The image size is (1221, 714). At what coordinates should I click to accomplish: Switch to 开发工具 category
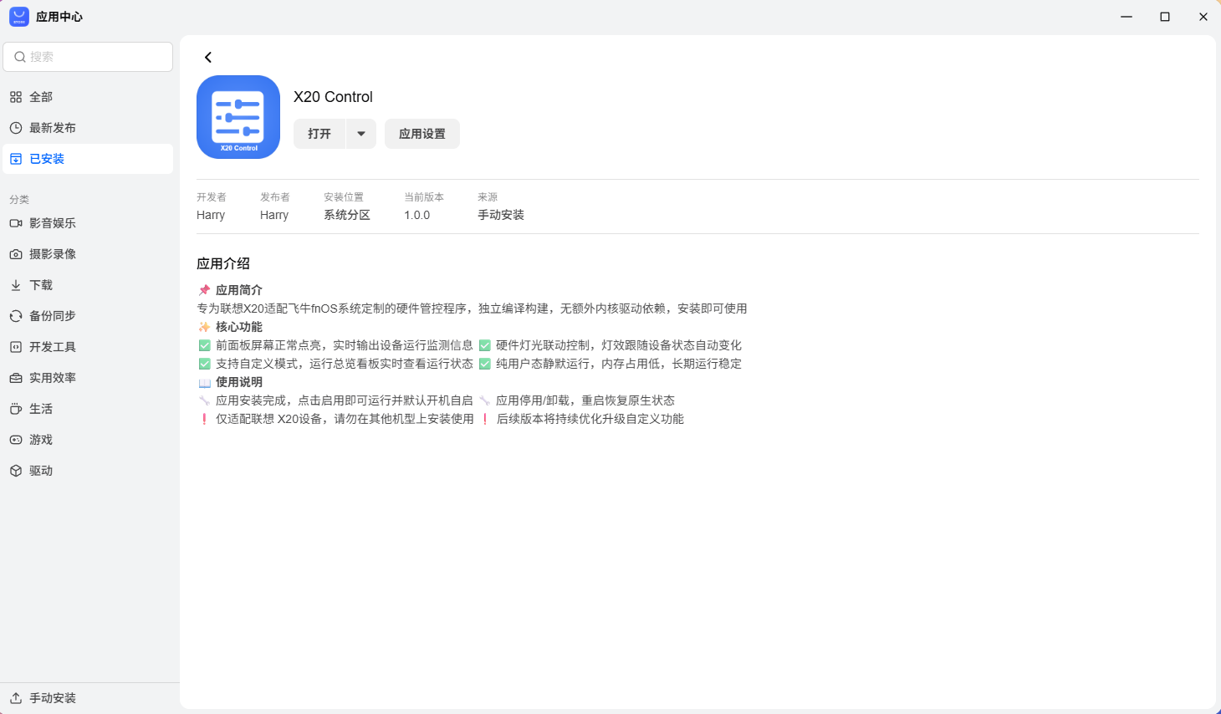tap(88, 347)
